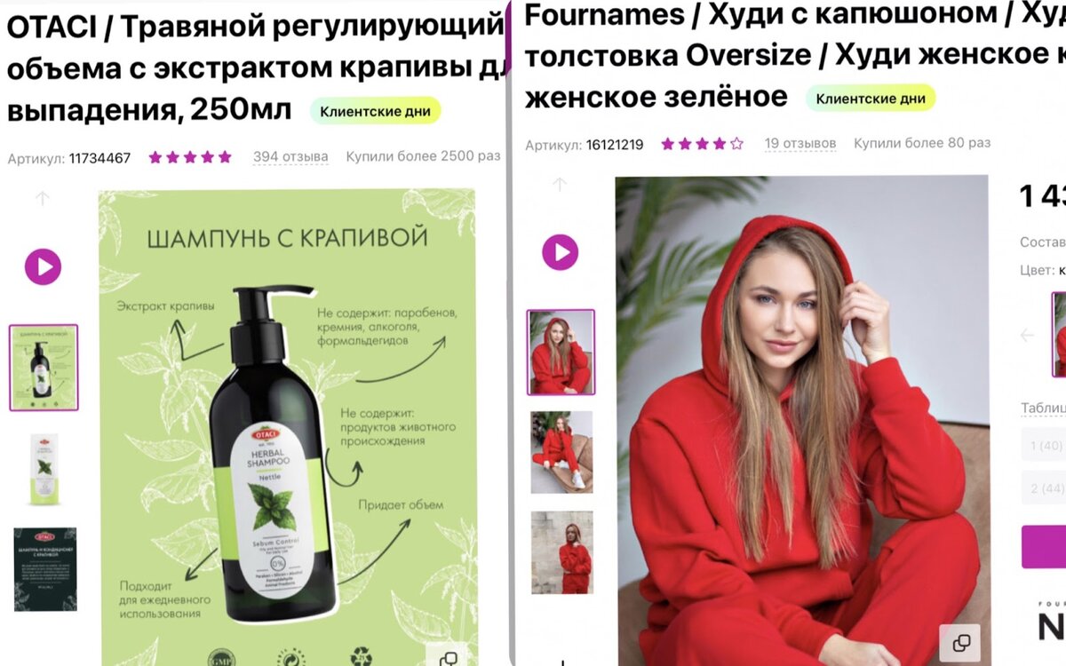This screenshot has height=666, width=1066.
Task: Select the sitting on couch thumbnail
Action: tap(561, 452)
